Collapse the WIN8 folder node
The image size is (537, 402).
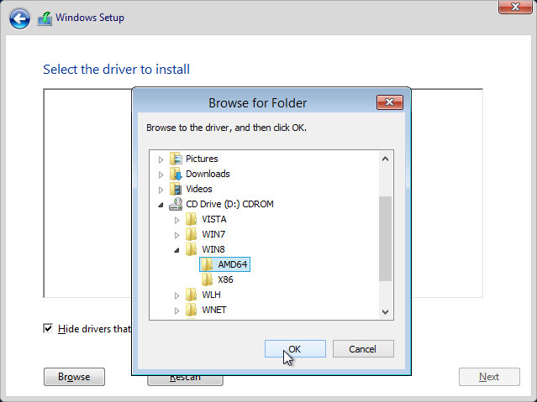pos(176,250)
